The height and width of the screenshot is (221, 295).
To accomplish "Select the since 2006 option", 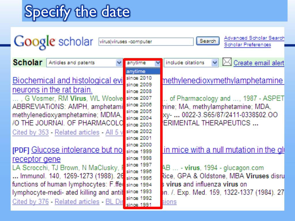I will [x=143, y=105].
